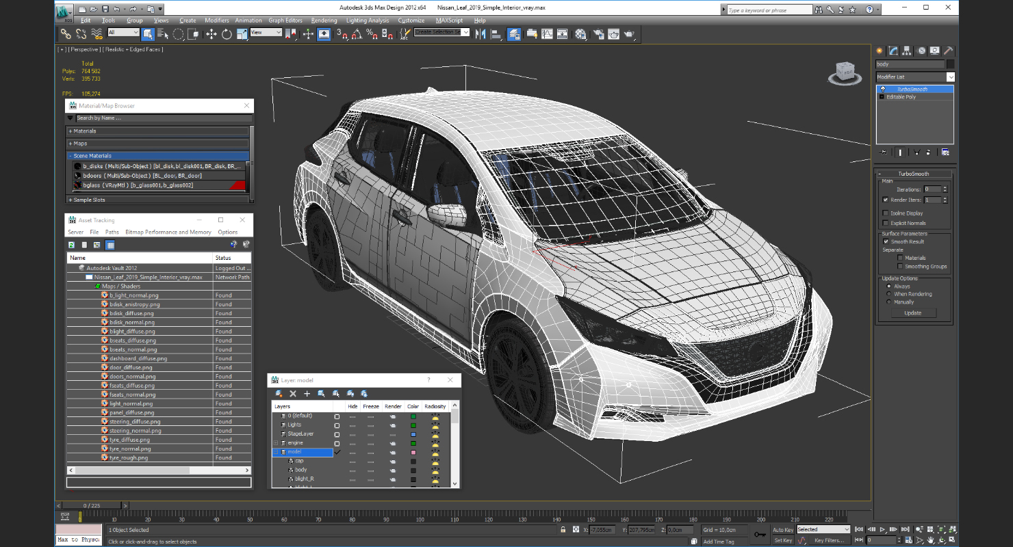Click the Mirror tool icon
Screen dimensions: 1013x547
tap(480, 34)
